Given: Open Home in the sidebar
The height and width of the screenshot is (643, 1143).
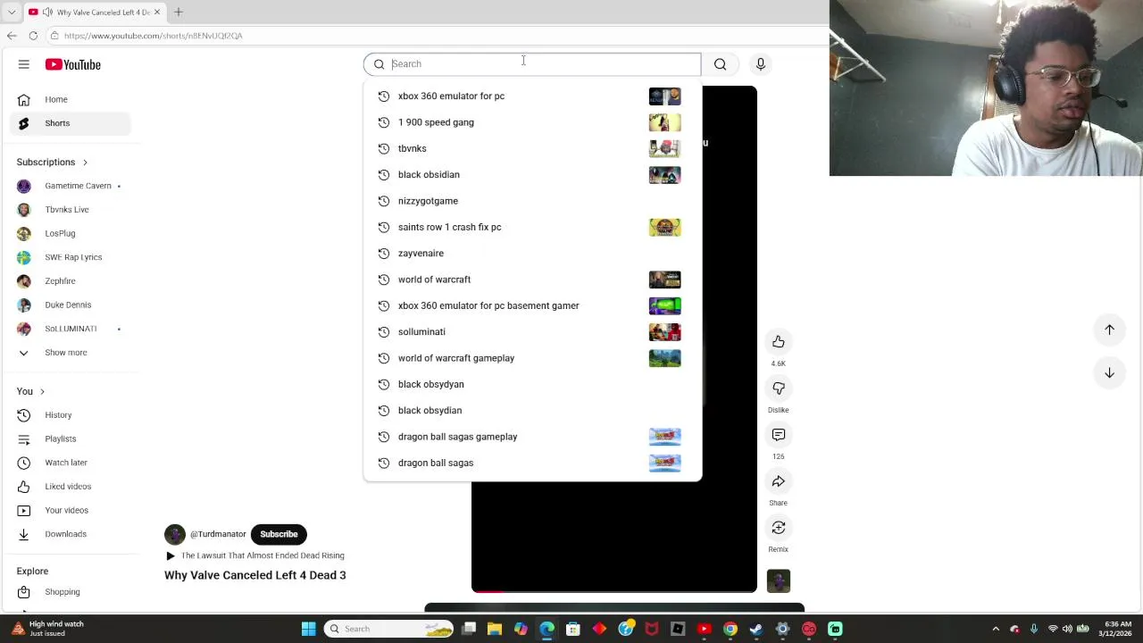Looking at the screenshot, I should point(70,99).
